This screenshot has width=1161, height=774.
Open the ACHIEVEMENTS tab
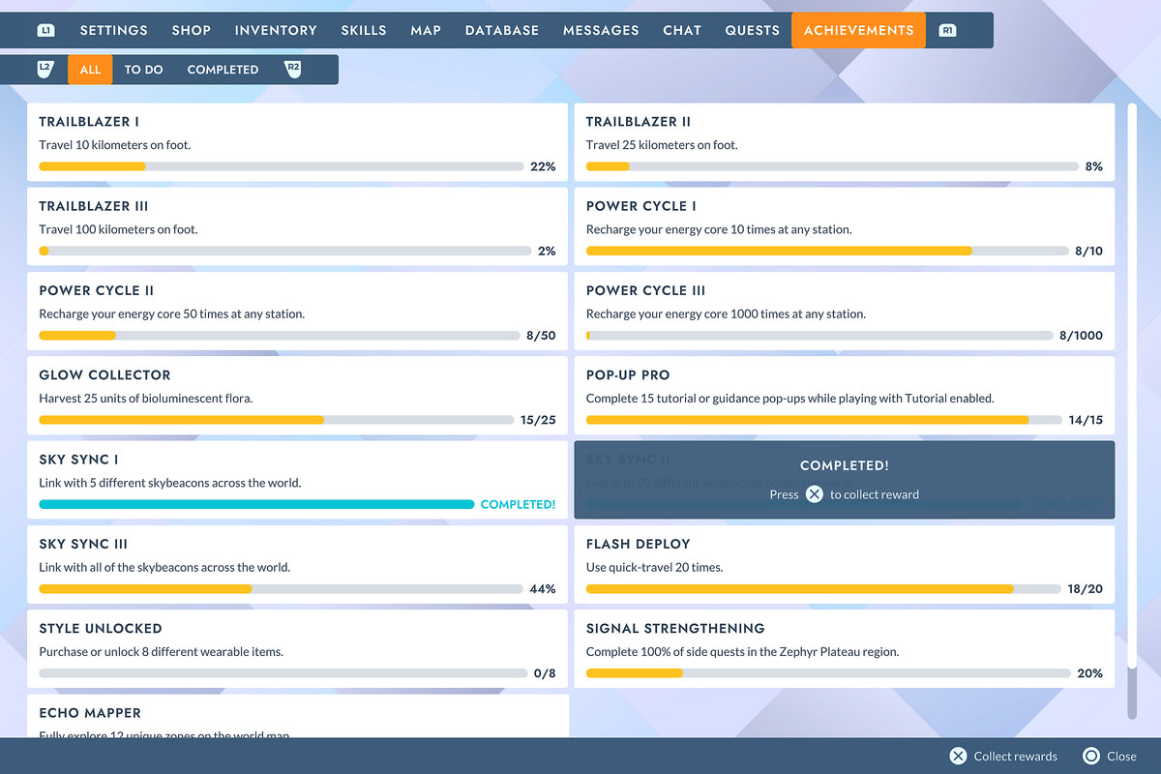tap(857, 30)
